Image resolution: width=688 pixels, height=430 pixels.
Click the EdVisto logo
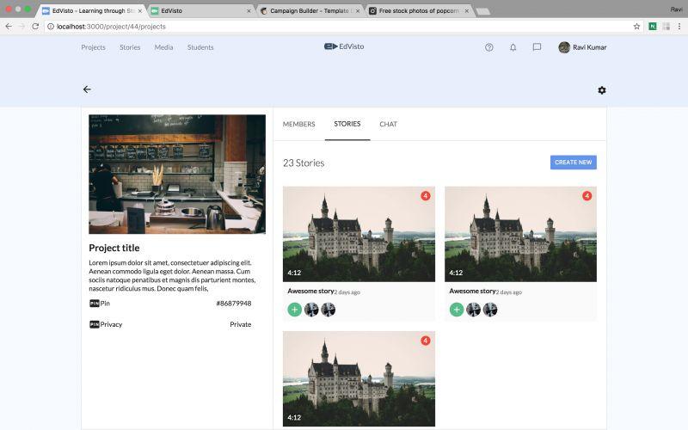(344, 46)
